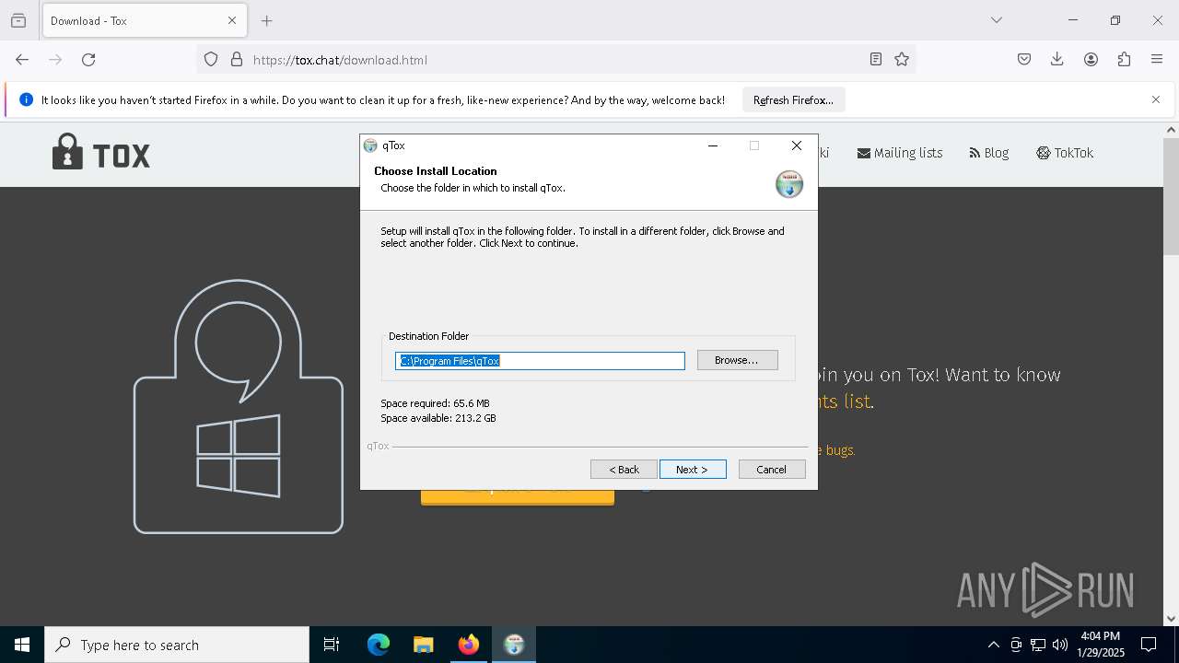Image resolution: width=1179 pixels, height=663 pixels.
Task: Click the forward navigation arrow
Action: 55,60
